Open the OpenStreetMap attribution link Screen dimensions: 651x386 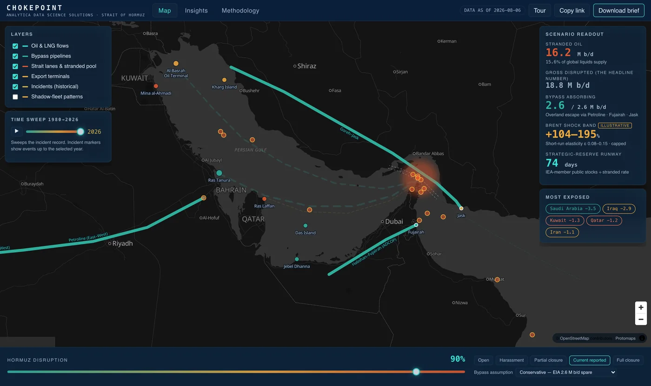pyautogui.click(x=574, y=338)
